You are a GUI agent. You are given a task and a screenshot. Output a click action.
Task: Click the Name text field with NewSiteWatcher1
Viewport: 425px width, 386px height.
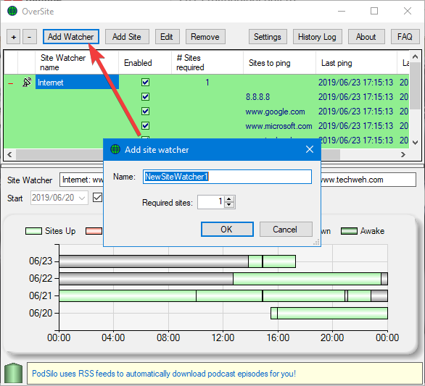(x=227, y=177)
